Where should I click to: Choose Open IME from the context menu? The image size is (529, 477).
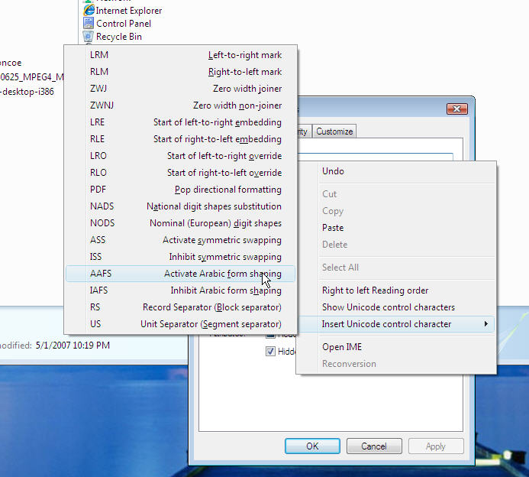(396, 347)
